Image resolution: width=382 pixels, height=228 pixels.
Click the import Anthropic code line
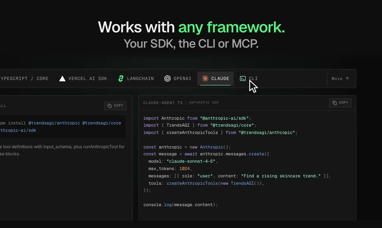pyautogui.click(x=197, y=118)
